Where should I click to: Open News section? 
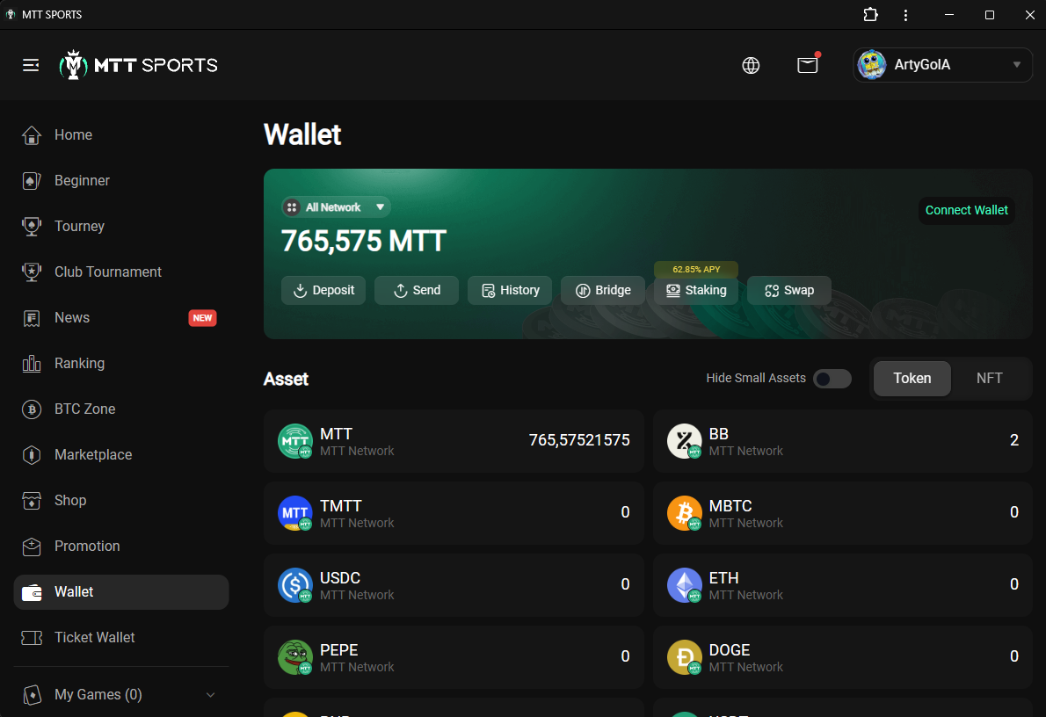[x=120, y=317]
